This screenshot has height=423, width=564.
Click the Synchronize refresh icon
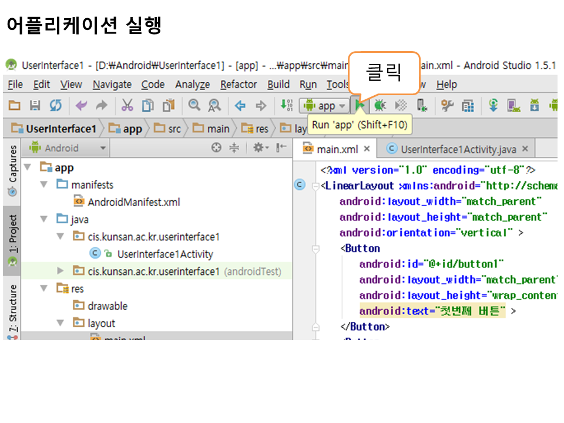[55, 106]
